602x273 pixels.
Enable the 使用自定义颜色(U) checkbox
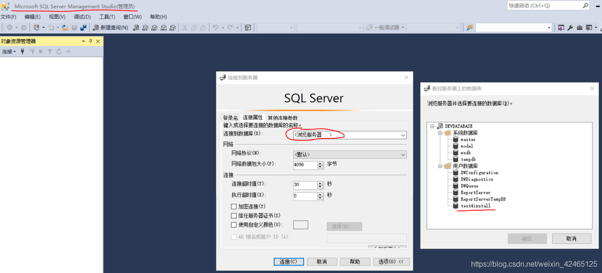pyautogui.click(x=234, y=225)
